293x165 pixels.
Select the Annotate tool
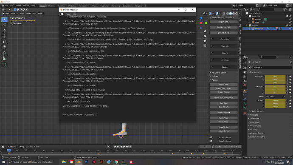click(4, 53)
